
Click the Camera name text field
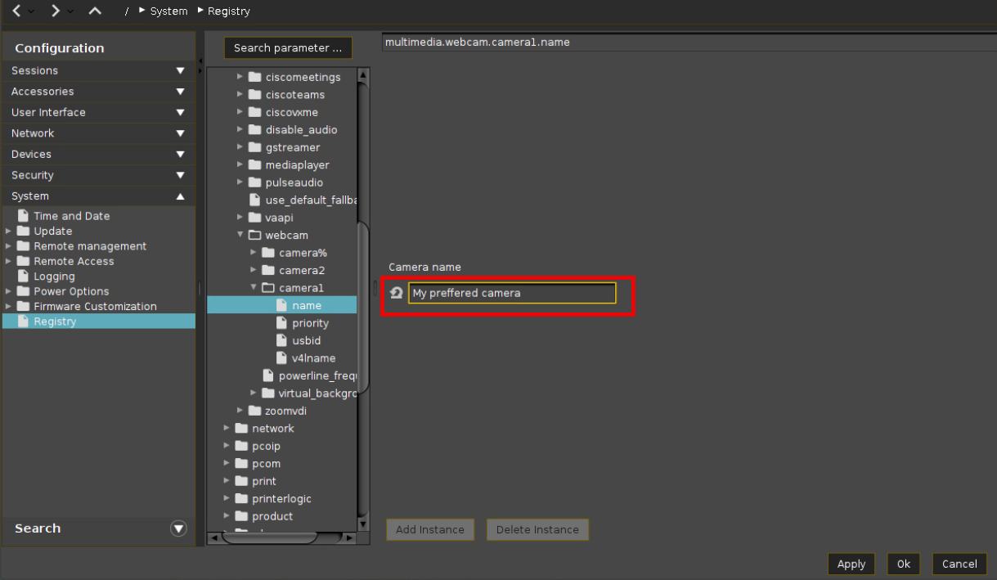point(512,293)
